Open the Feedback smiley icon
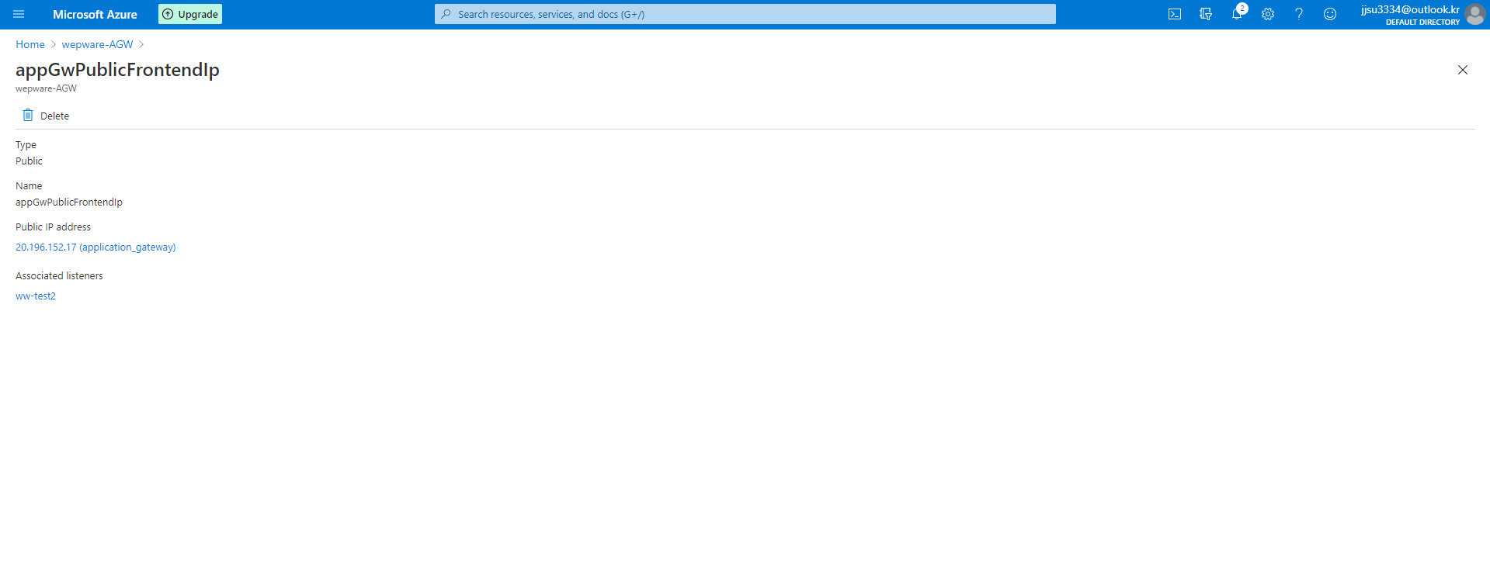Viewport: 1490px width, 564px height. tap(1330, 14)
